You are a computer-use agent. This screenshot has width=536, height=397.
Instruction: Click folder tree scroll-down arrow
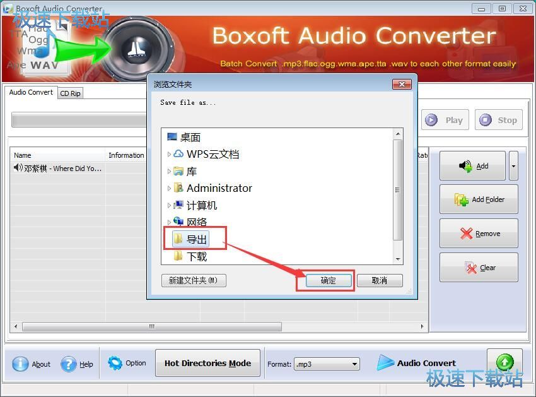coord(397,259)
